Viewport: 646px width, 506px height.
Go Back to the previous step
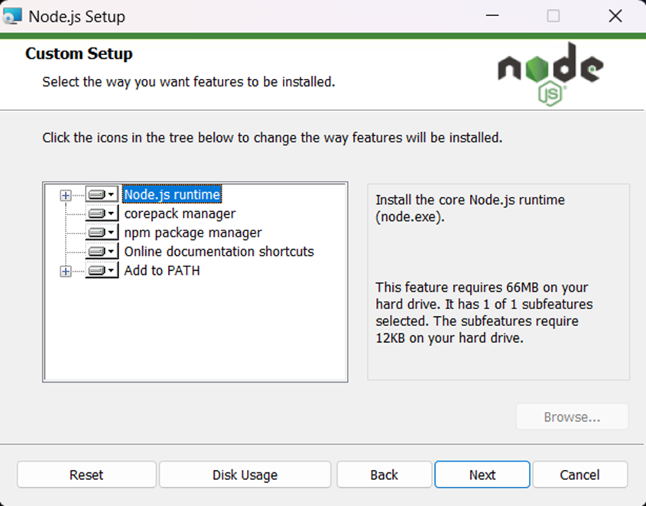384,475
